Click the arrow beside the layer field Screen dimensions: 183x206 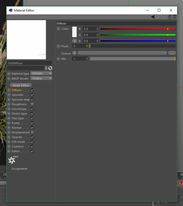pyautogui.click(x=46, y=68)
